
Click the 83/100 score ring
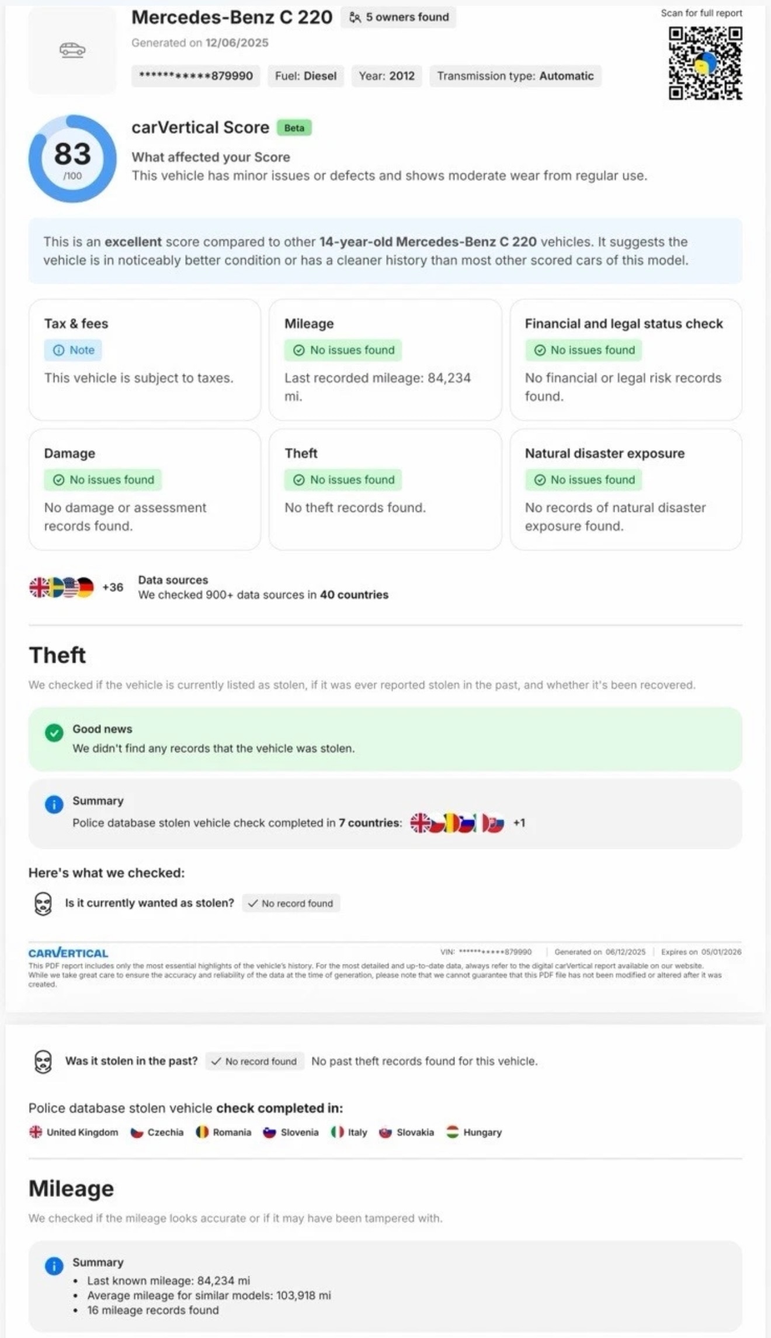click(72, 159)
